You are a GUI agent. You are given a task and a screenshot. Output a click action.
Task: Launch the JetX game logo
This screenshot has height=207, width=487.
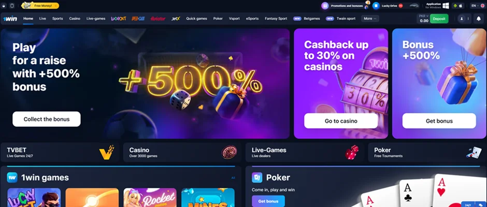pyautogui.click(x=176, y=19)
